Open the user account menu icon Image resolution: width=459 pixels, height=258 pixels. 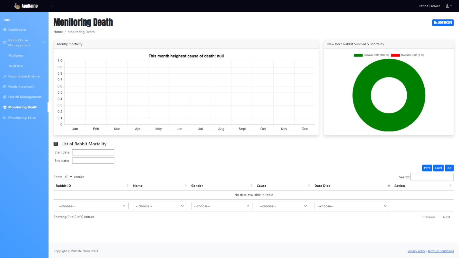click(448, 6)
